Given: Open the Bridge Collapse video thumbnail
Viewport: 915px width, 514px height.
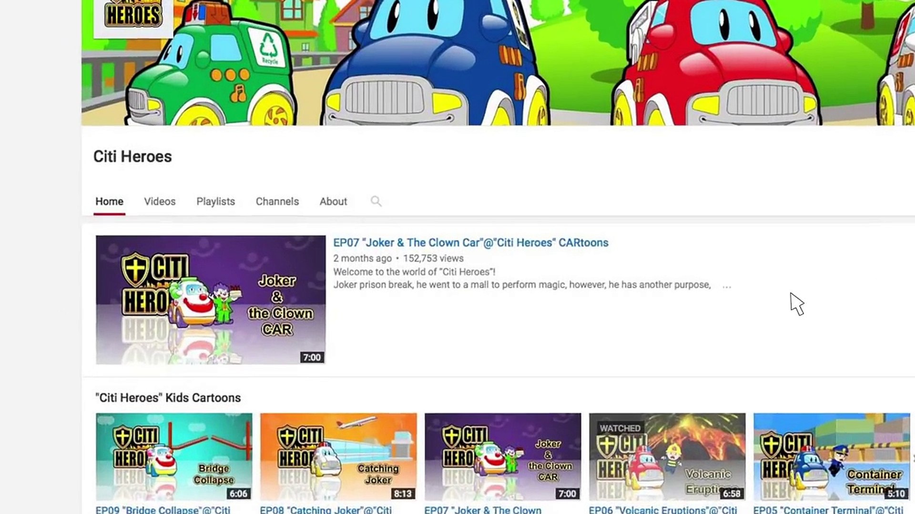Looking at the screenshot, I should [x=174, y=456].
